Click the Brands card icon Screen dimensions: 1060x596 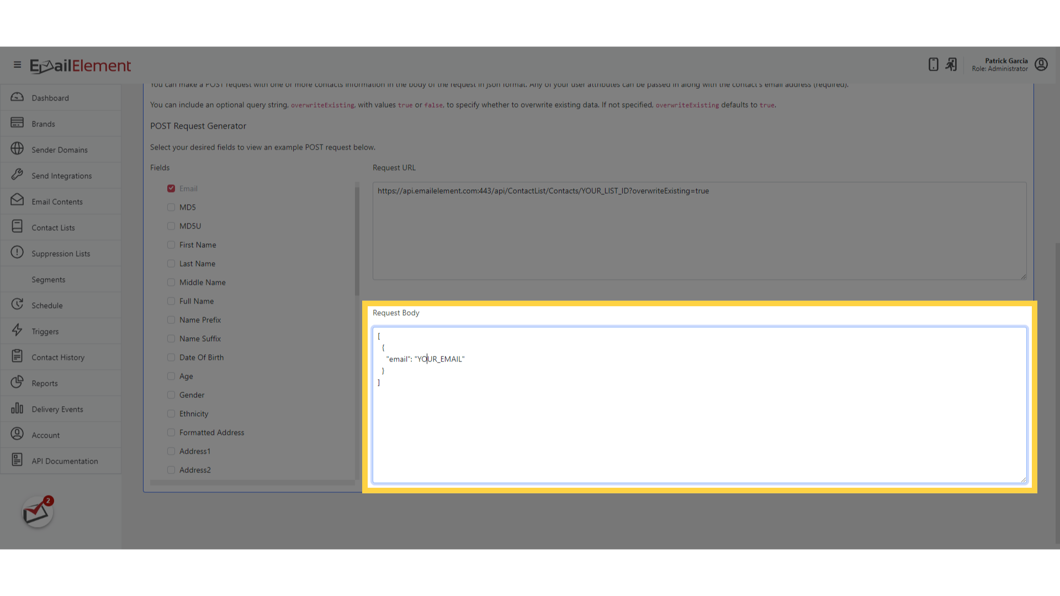17,123
